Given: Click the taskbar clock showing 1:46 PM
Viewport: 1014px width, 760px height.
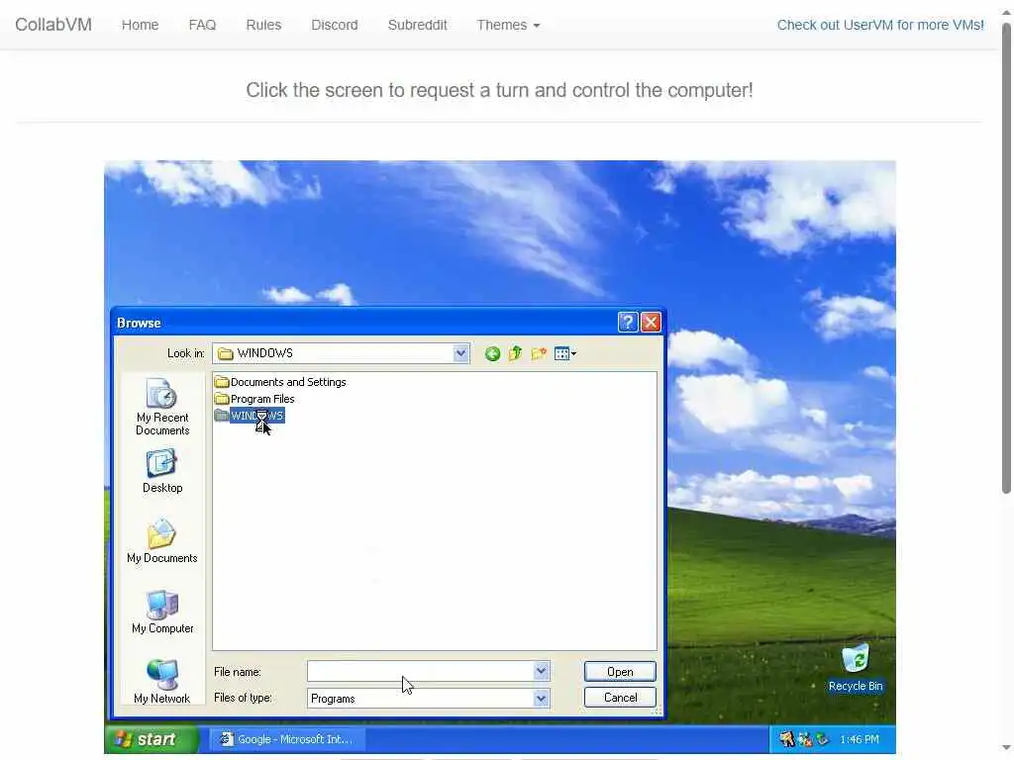Looking at the screenshot, I should (859, 739).
